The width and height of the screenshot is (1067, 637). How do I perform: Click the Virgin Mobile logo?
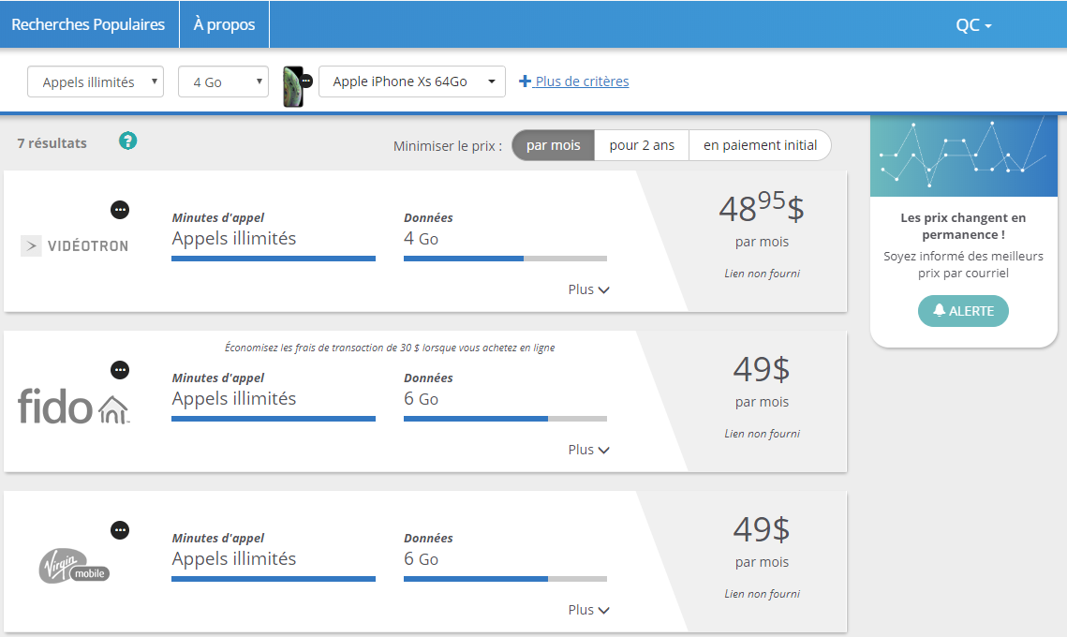pyautogui.click(x=73, y=566)
